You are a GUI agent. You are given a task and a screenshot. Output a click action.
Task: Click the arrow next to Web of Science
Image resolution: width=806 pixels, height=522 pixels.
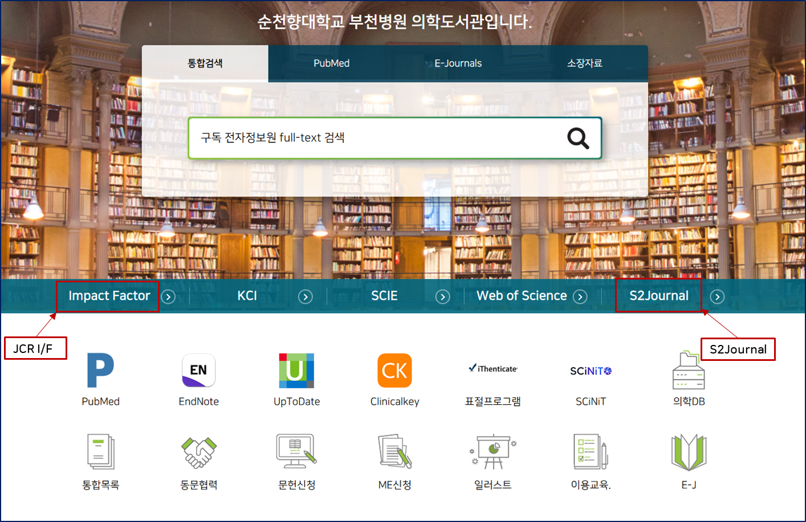(x=580, y=297)
